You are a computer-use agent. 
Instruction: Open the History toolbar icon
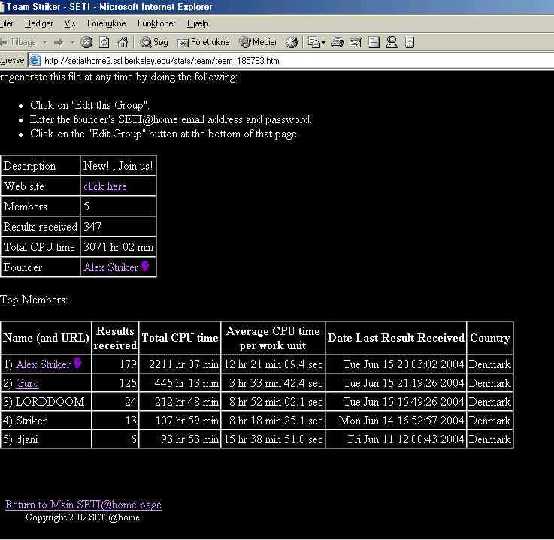tap(292, 42)
